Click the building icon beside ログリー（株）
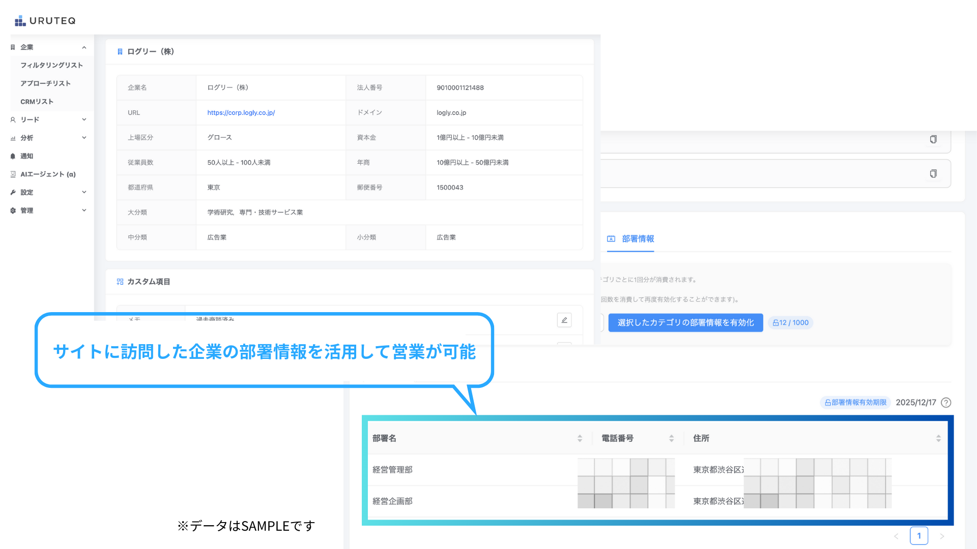Image resolution: width=977 pixels, height=549 pixels. (120, 52)
